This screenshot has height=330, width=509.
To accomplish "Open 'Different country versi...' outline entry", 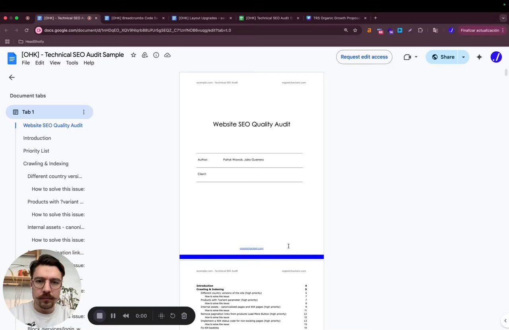I will coord(55,176).
